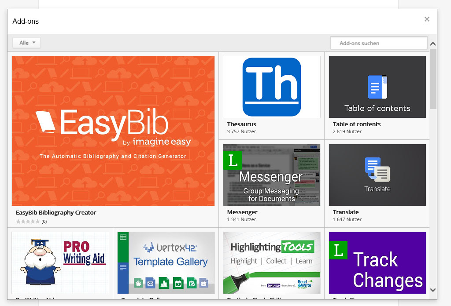Select the Thesaurus Th icon

point(271,87)
